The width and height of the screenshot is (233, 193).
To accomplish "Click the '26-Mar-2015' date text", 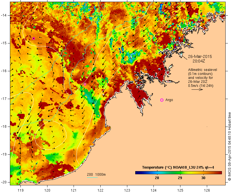I will [x=200, y=56].
